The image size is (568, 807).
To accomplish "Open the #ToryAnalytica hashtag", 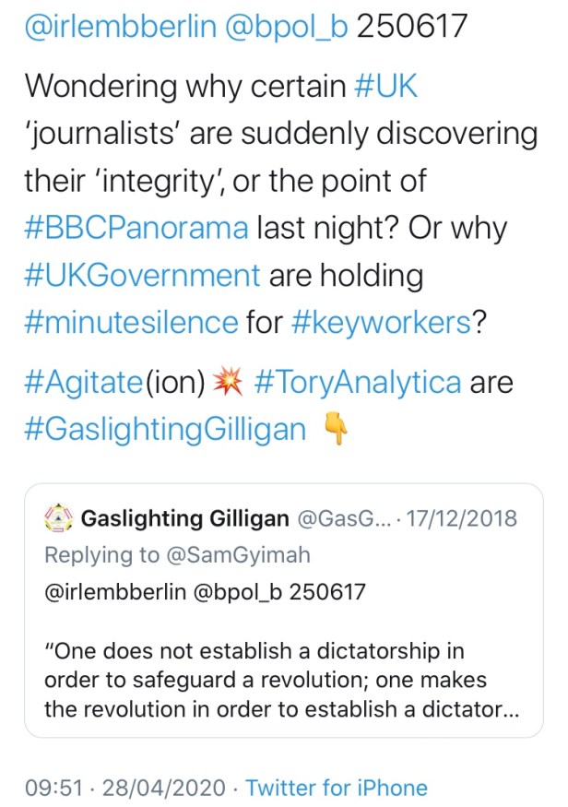I will tap(357, 383).
